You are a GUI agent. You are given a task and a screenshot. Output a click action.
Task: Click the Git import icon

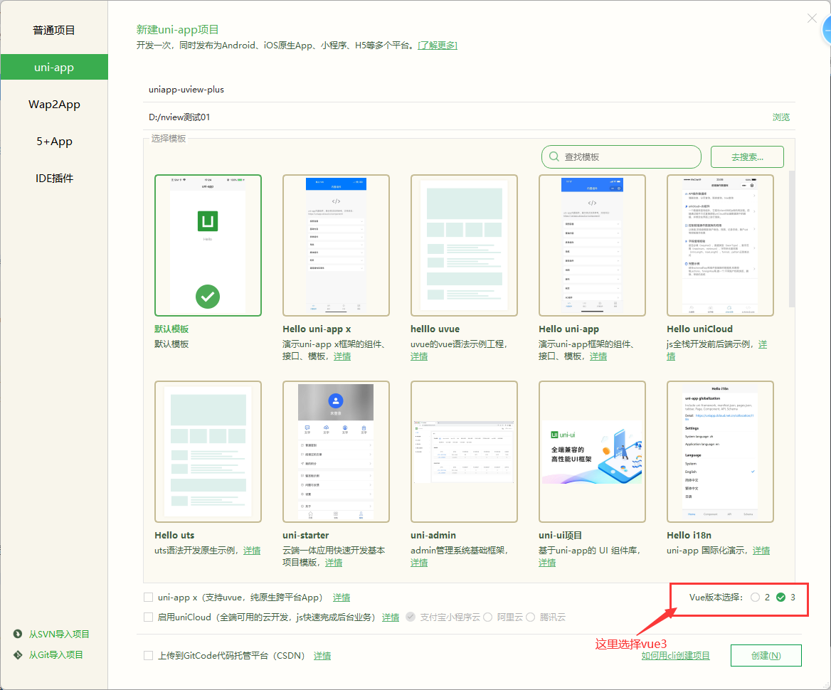(x=18, y=654)
